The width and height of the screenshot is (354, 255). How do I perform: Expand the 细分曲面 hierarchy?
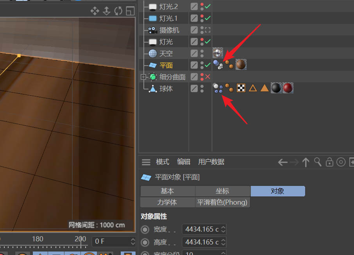click(143, 77)
